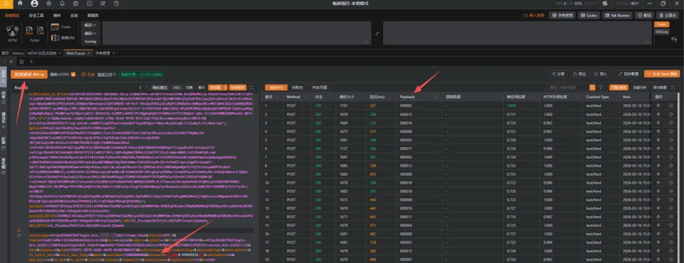Screen dimensions: 684x263
Task: Click the search icon in response filter
Action: [592, 87]
